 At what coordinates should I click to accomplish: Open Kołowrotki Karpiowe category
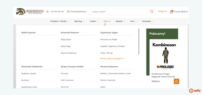tap(70, 33)
